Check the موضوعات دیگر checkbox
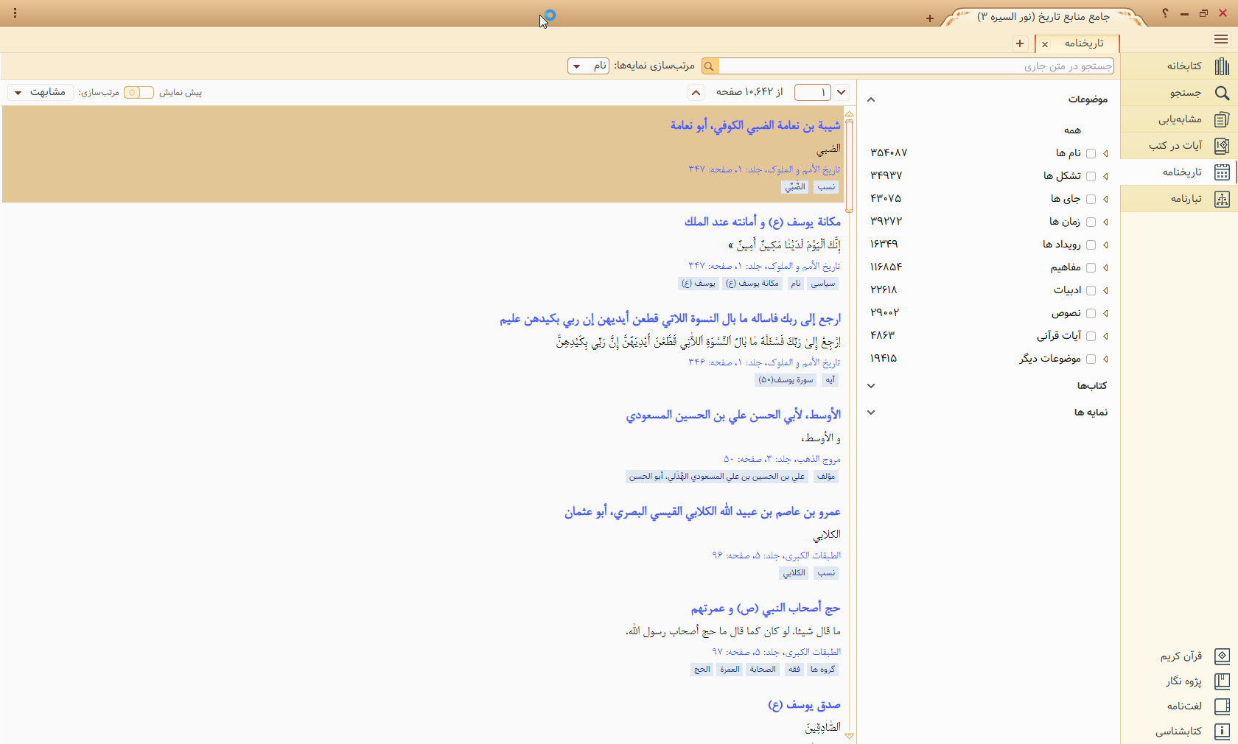The height and width of the screenshot is (744, 1238). pyautogui.click(x=1091, y=359)
